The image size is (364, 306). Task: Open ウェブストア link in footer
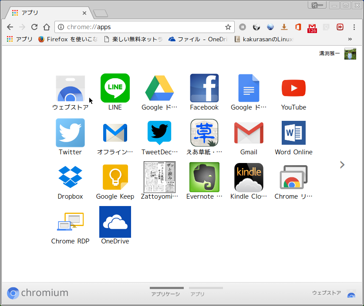(334, 293)
